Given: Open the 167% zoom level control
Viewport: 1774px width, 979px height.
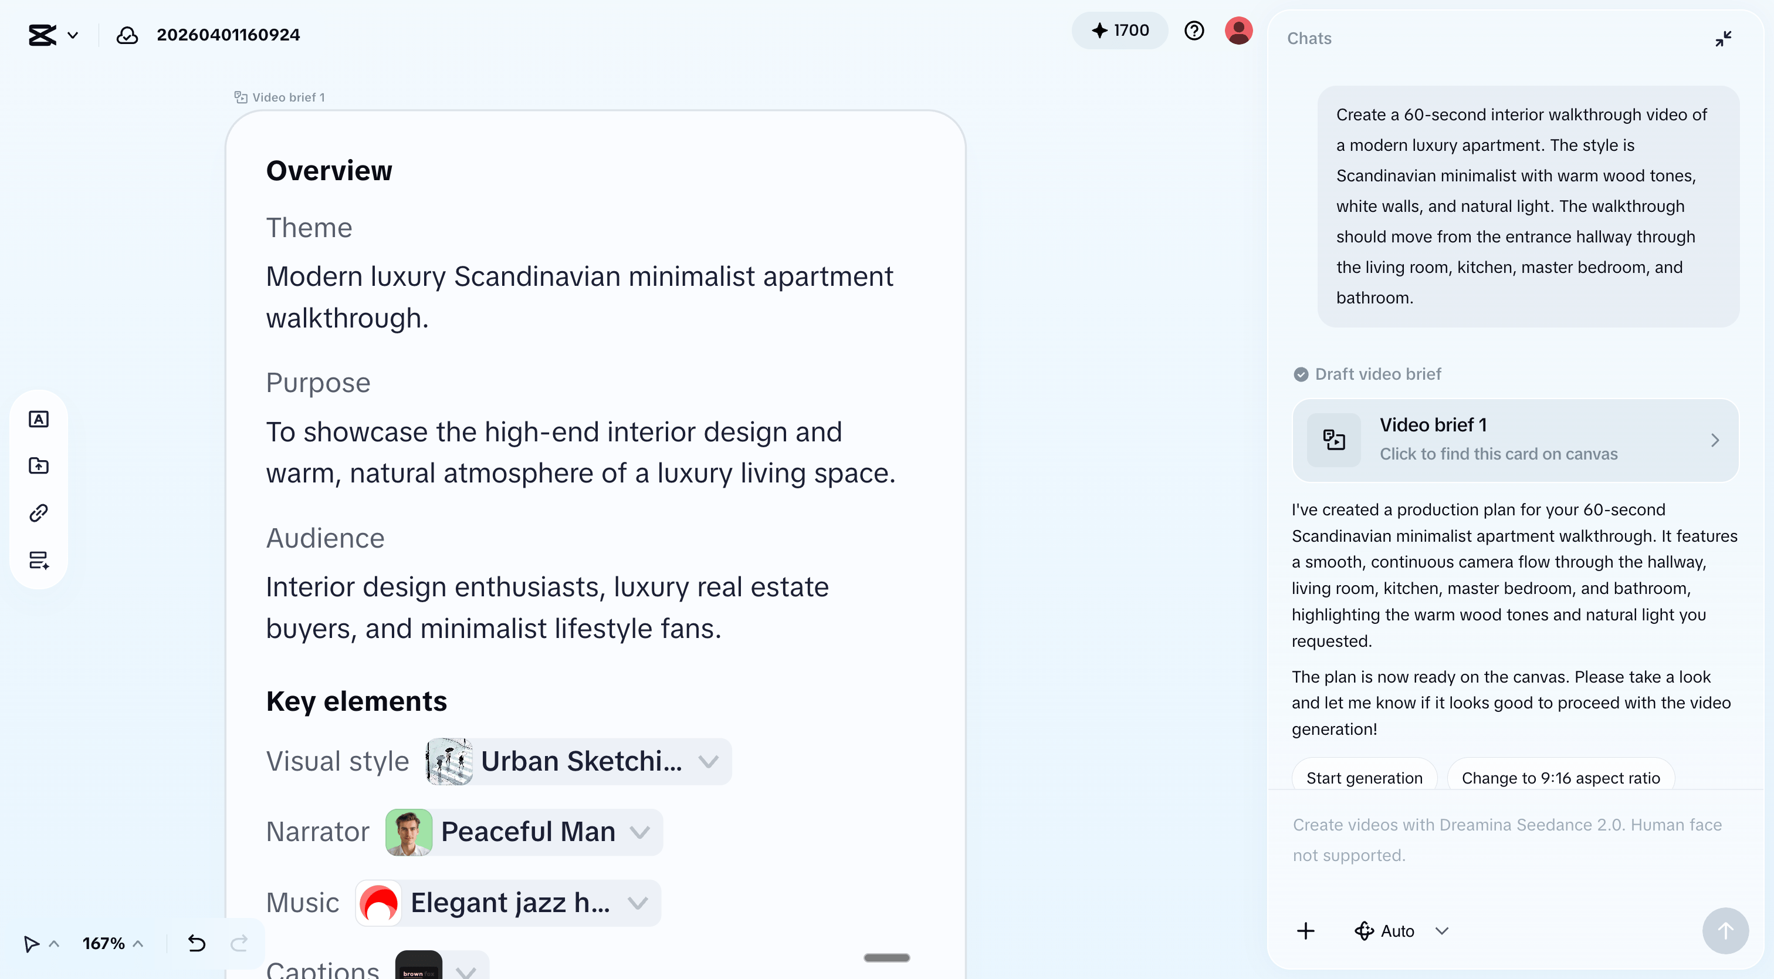Looking at the screenshot, I should 112,943.
